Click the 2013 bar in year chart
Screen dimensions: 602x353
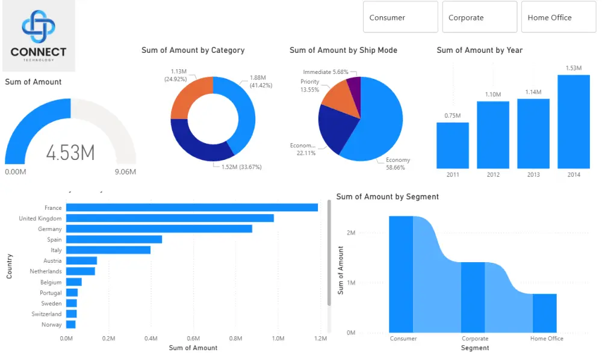point(533,134)
